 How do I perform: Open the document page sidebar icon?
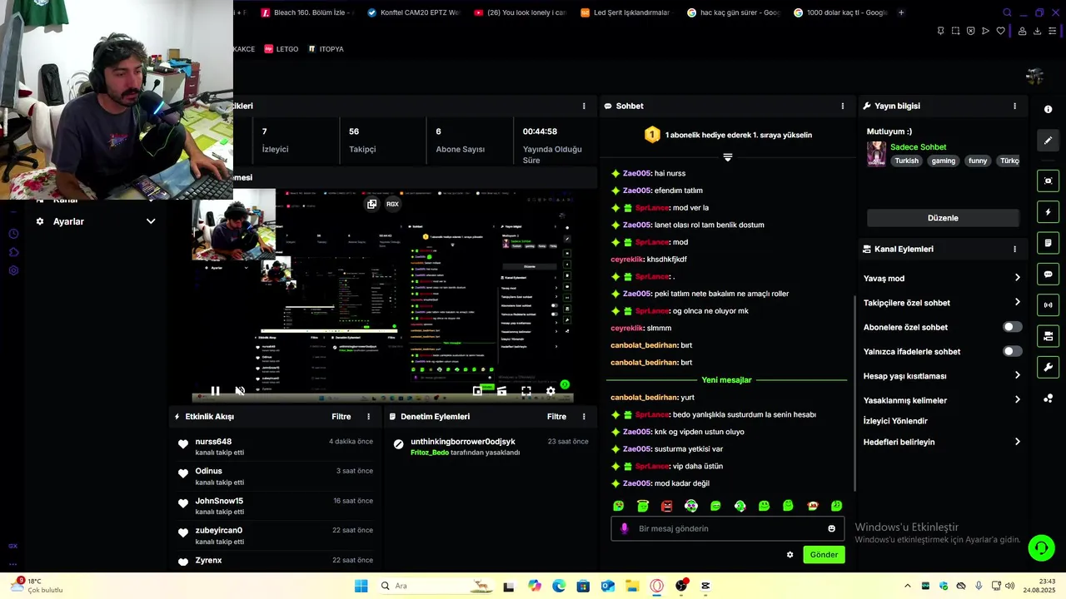(1048, 243)
